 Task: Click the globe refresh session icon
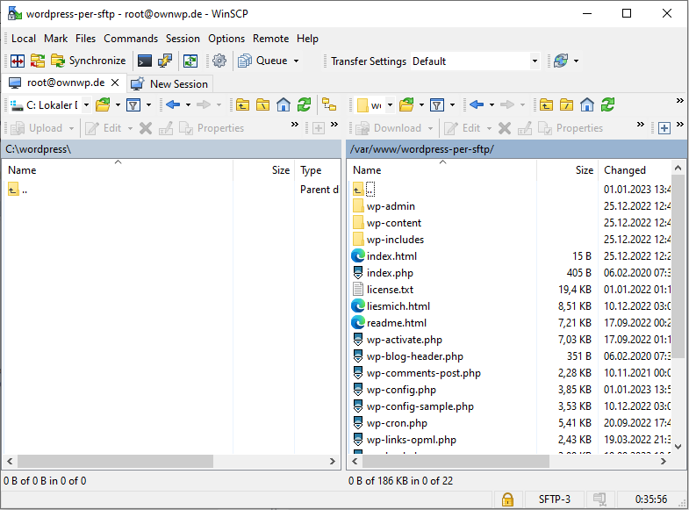coord(561,61)
